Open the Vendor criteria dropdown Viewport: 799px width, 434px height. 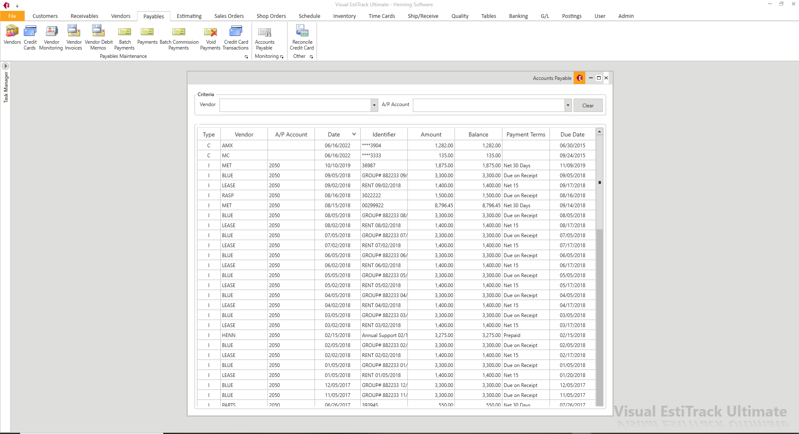click(374, 105)
